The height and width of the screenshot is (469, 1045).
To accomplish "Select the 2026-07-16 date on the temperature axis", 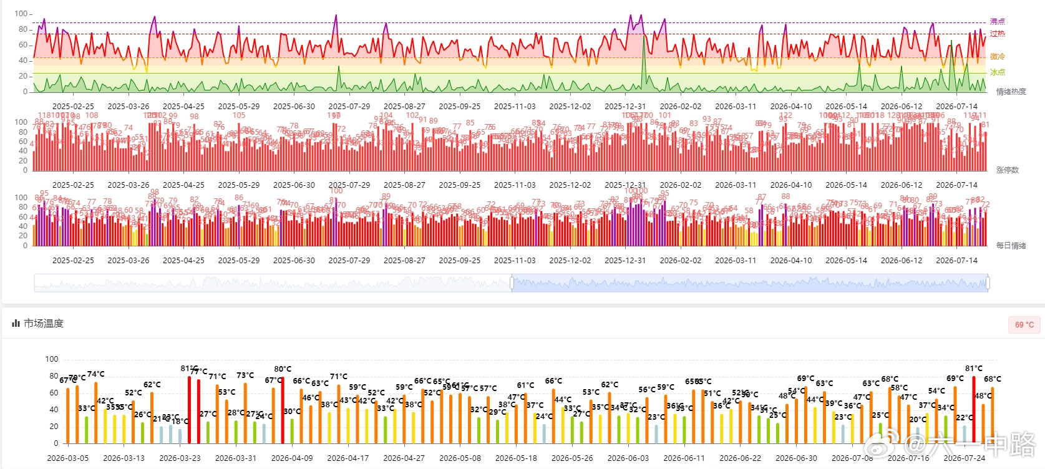I will click(908, 458).
